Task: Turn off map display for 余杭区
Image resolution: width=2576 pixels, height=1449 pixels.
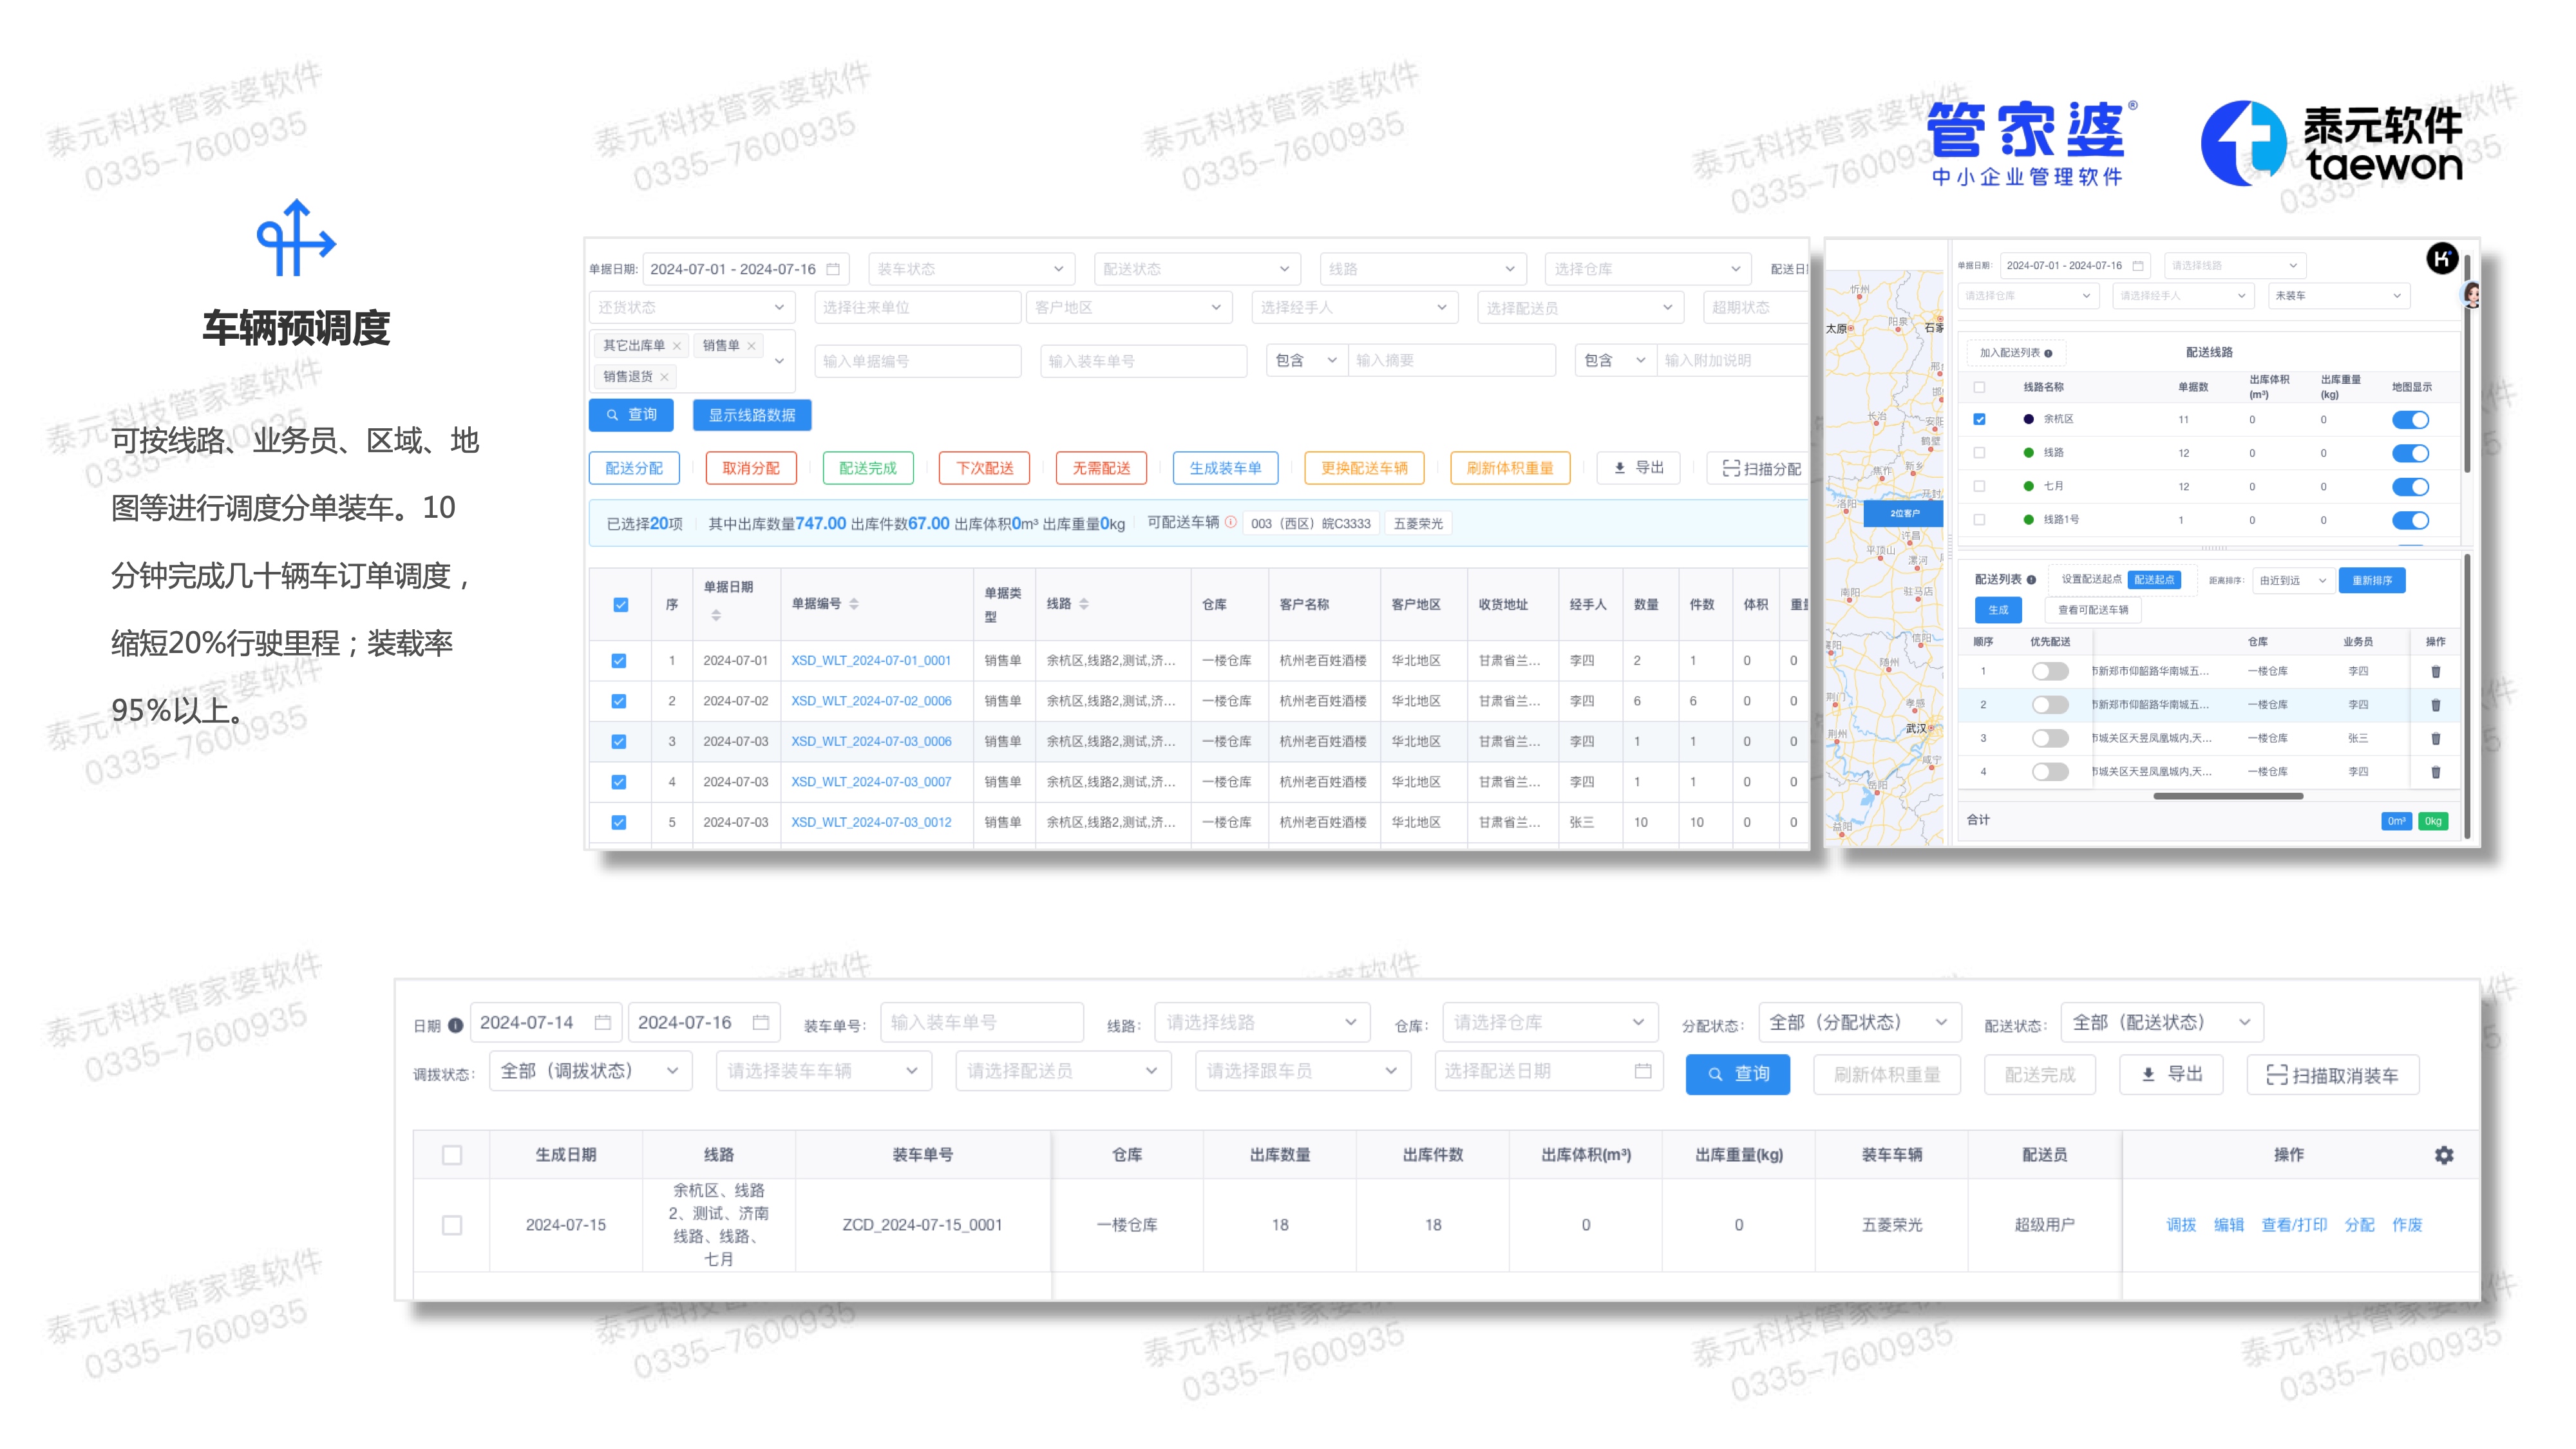Action: 2410,420
